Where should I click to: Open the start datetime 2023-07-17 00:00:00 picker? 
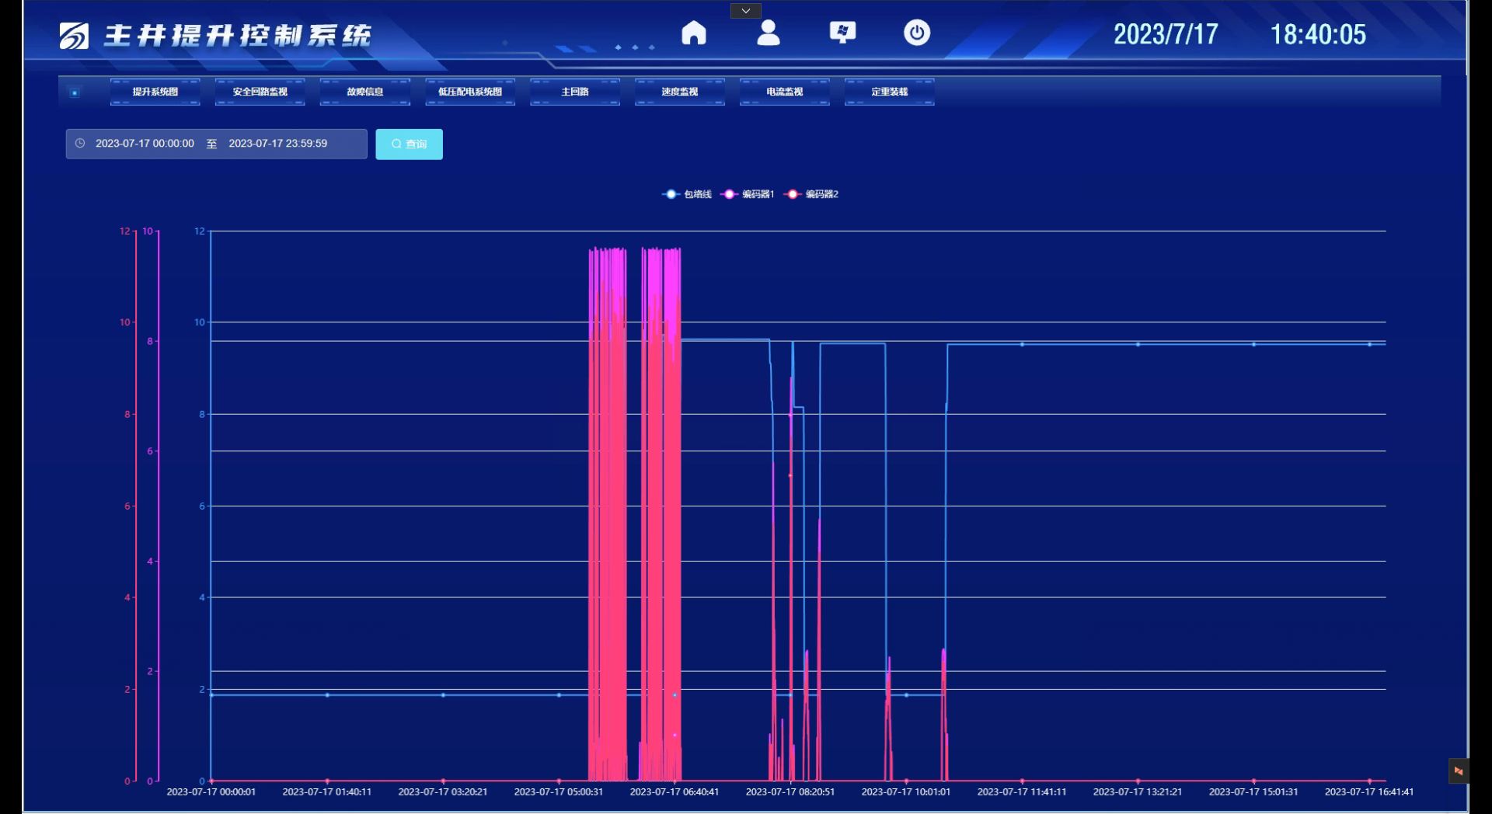[x=145, y=144]
